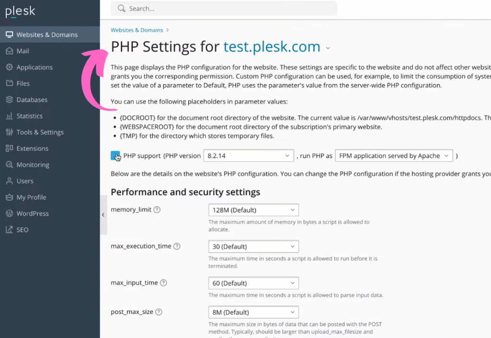Click the post_max_size label
This screenshot has width=491, height=338.
pos(132,312)
